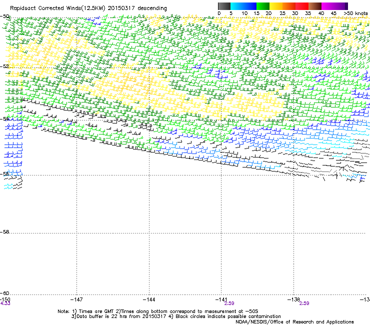Image resolution: width=370 pixels, height=325 pixels.
Task: Click the legend label '0'
Action: point(219,13)
